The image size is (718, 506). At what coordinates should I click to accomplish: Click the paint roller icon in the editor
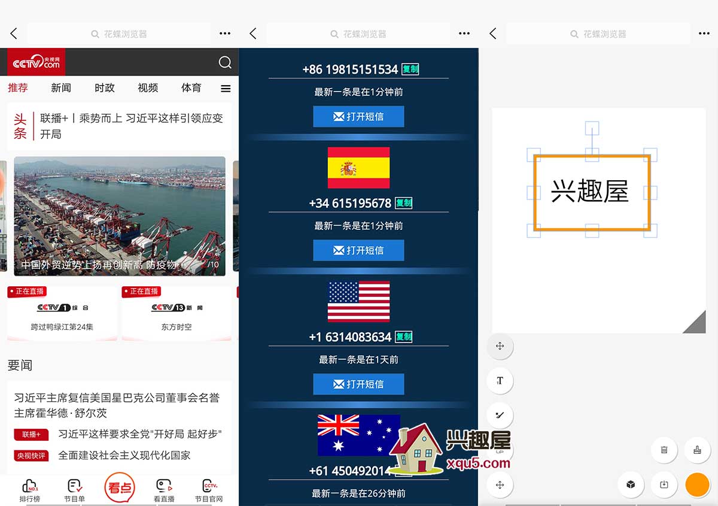tap(697, 450)
